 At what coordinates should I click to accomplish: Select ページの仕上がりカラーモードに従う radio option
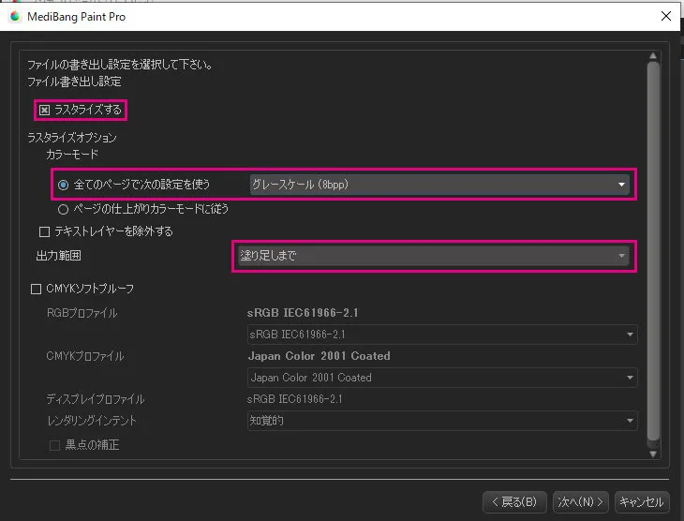(64, 209)
